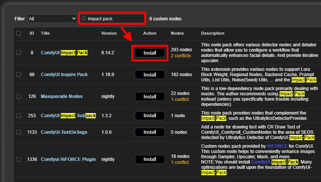Click the HiFORCE link in description
Screen dimensions: 321x182
point(277,146)
